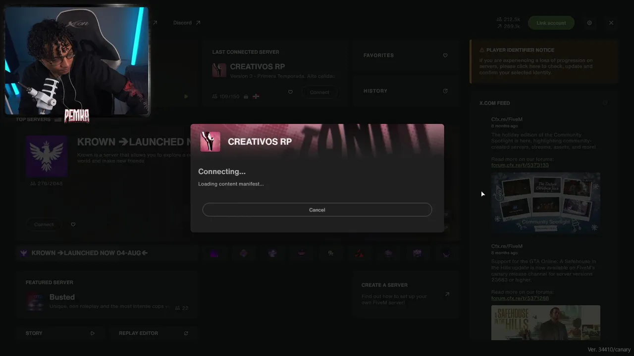Favorite the Krown top server
Image resolution: width=634 pixels, height=356 pixels.
point(73,224)
